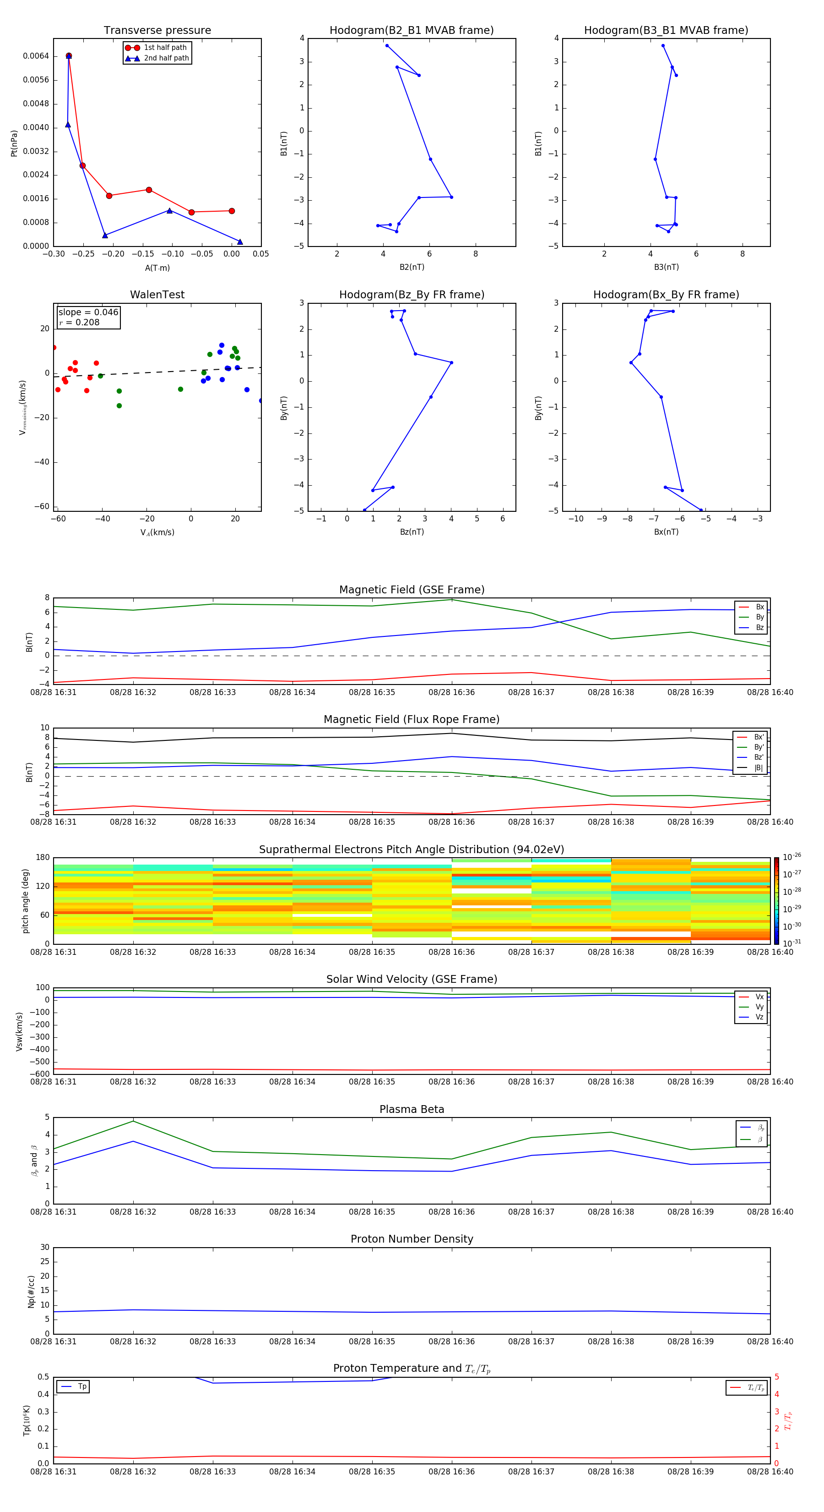This screenshot has width=824, height=1512.
Task: Click the "08/28 16:36" tick under GSE magnetic field
Action: click(451, 693)
